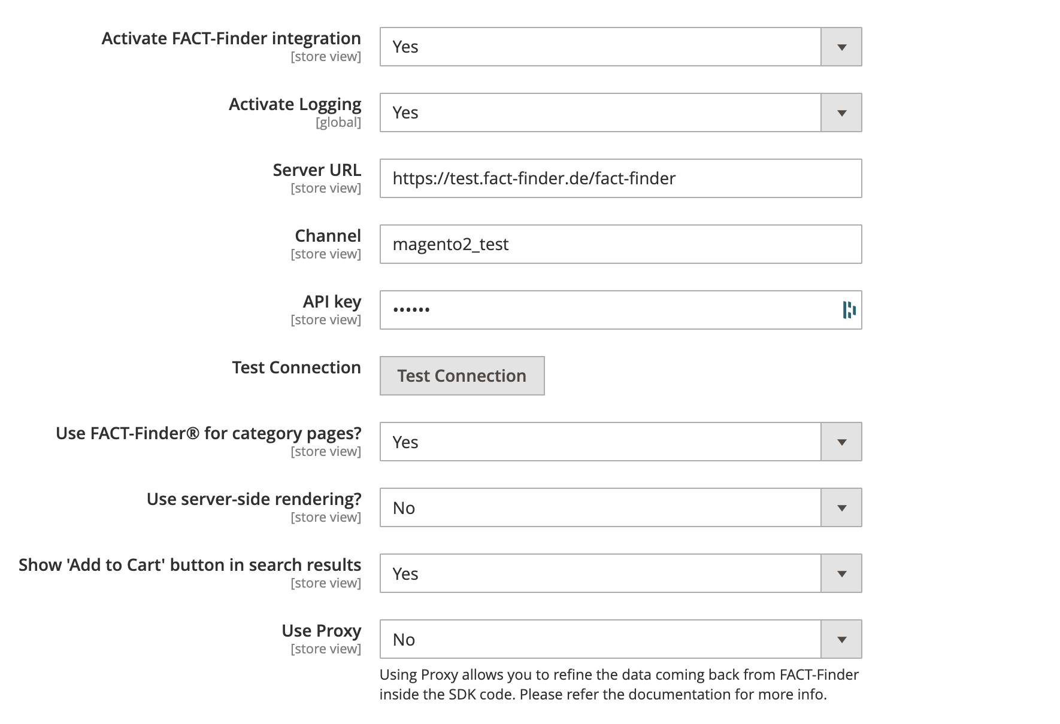Click the [global] scope label under Activate Logging
1060x724 pixels.
(x=338, y=122)
